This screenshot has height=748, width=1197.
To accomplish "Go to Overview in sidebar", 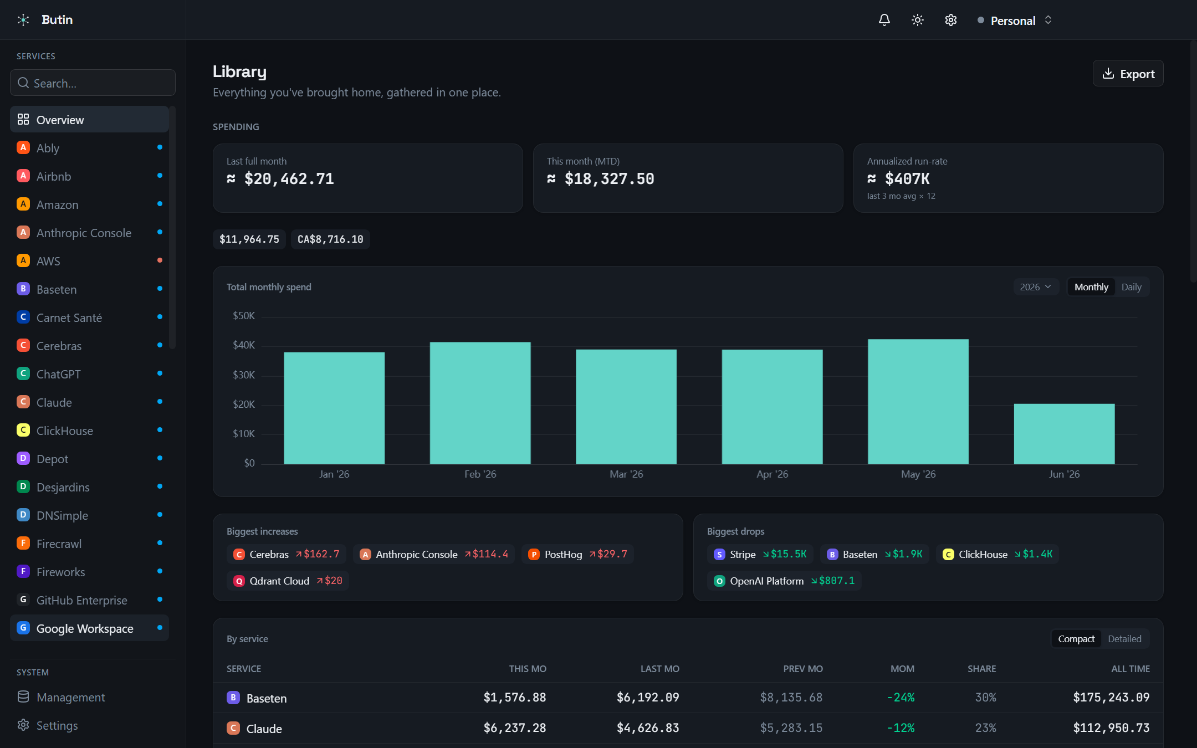I will pos(89,120).
